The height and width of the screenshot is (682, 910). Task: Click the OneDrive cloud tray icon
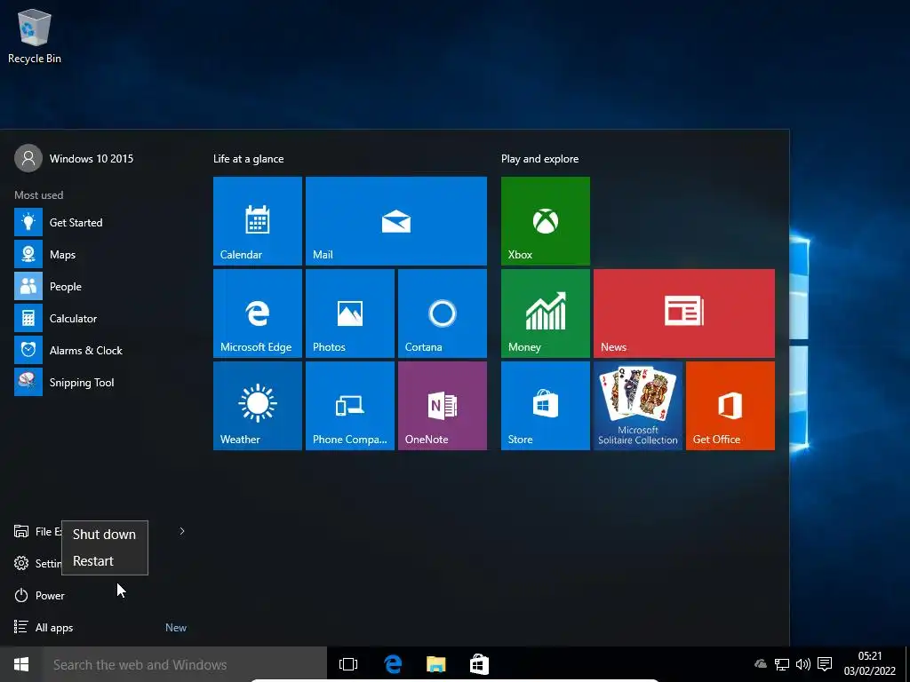coord(761,664)
